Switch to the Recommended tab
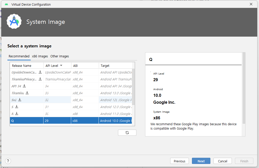Screen dimensions: 259x168 19,56
